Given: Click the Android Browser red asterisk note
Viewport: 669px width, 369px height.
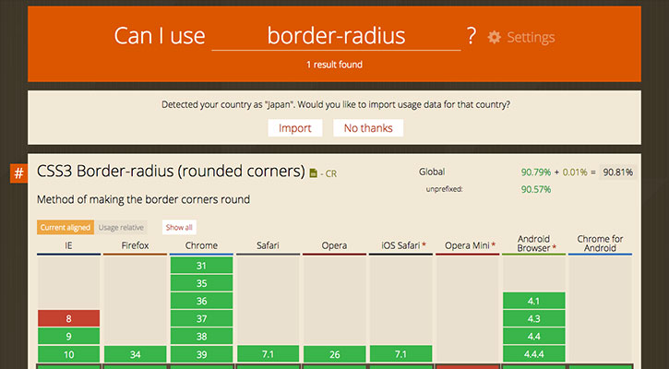Looking at the screenshot, I should coord(554,247).
